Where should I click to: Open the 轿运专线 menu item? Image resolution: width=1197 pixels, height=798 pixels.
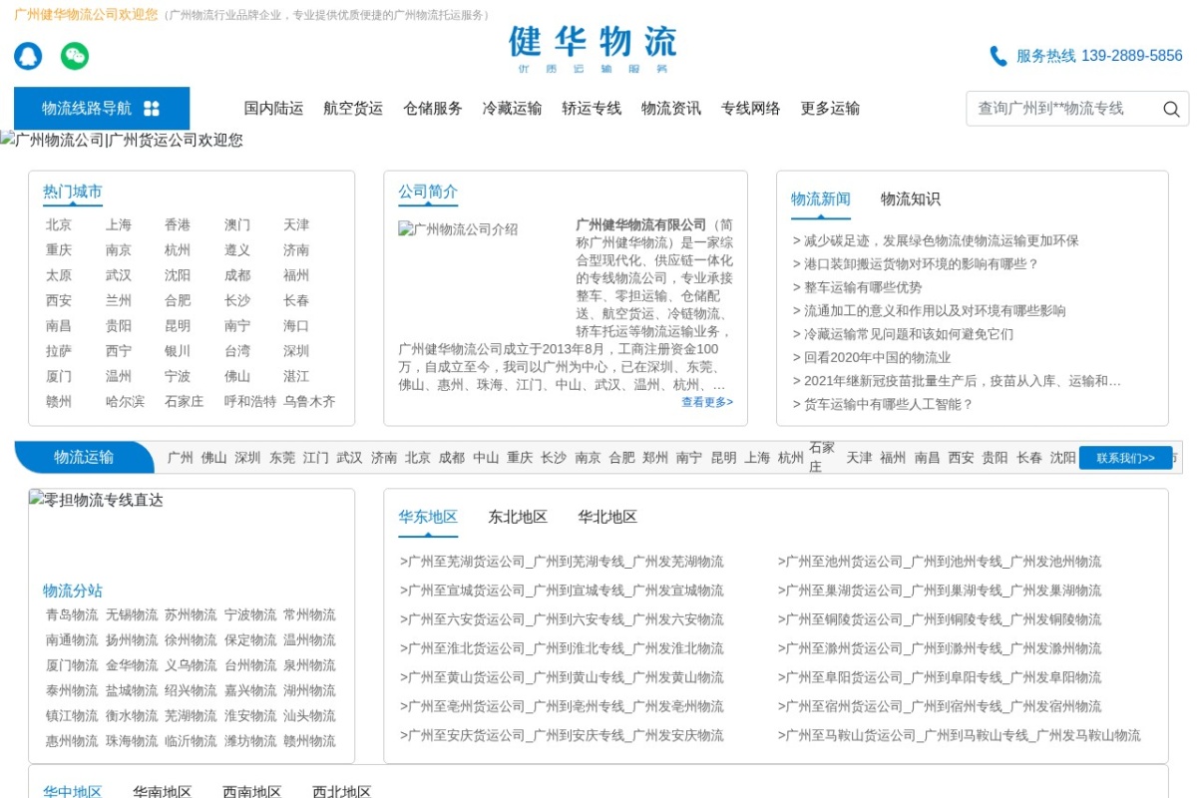point(592,109)
